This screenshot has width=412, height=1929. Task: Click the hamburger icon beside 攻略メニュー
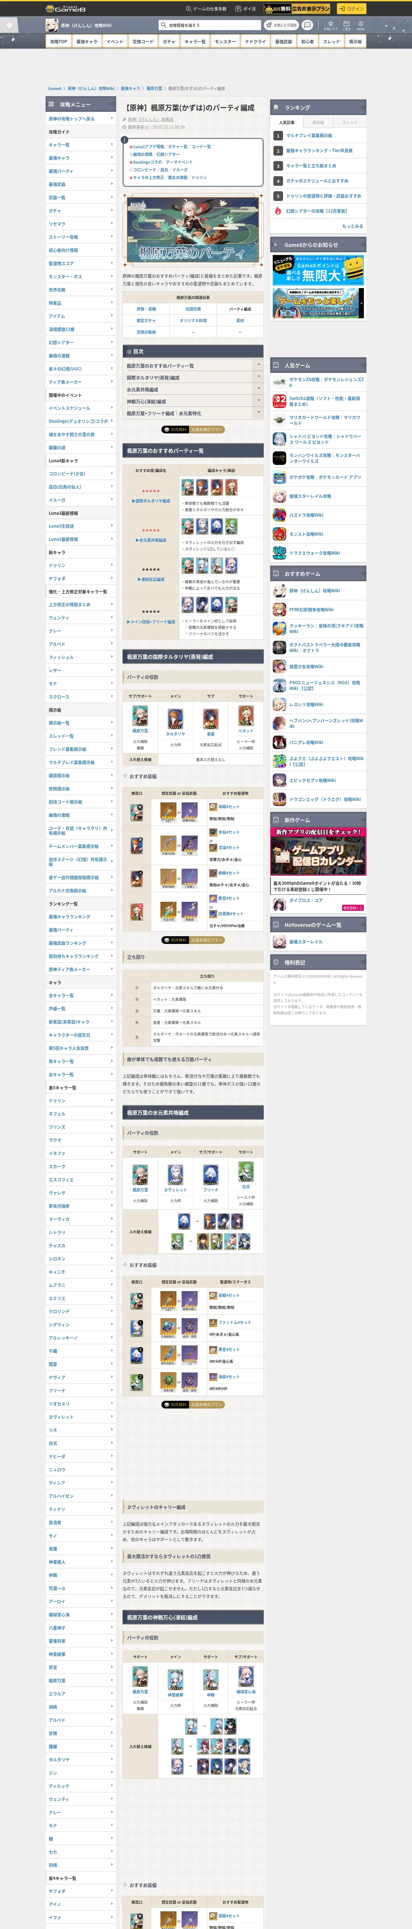point(52,104)
